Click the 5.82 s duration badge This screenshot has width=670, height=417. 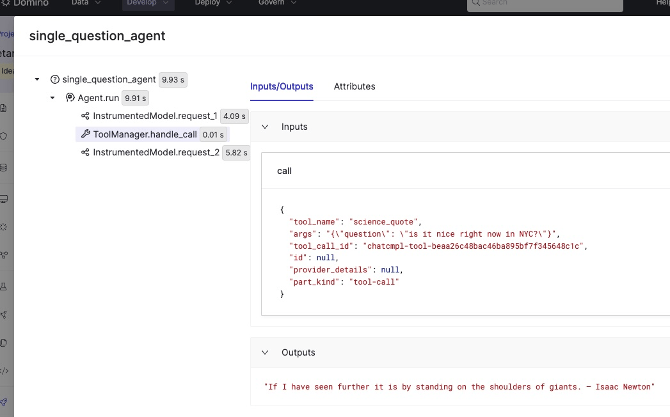(236, 152)
